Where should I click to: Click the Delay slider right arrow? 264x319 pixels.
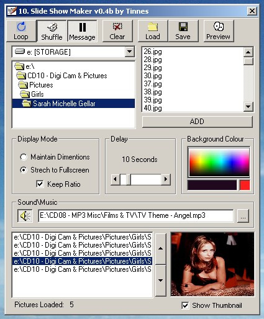[x=166, y=179]
